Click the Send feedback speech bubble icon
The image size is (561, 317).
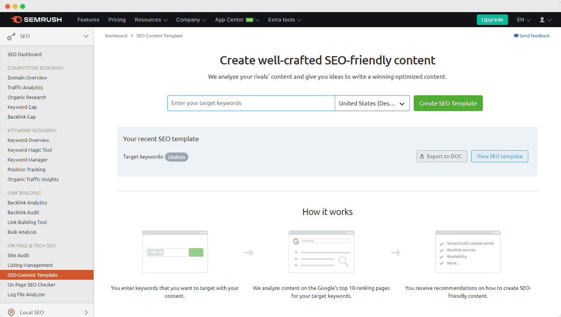pyautogui.click(x=516, y=36)
